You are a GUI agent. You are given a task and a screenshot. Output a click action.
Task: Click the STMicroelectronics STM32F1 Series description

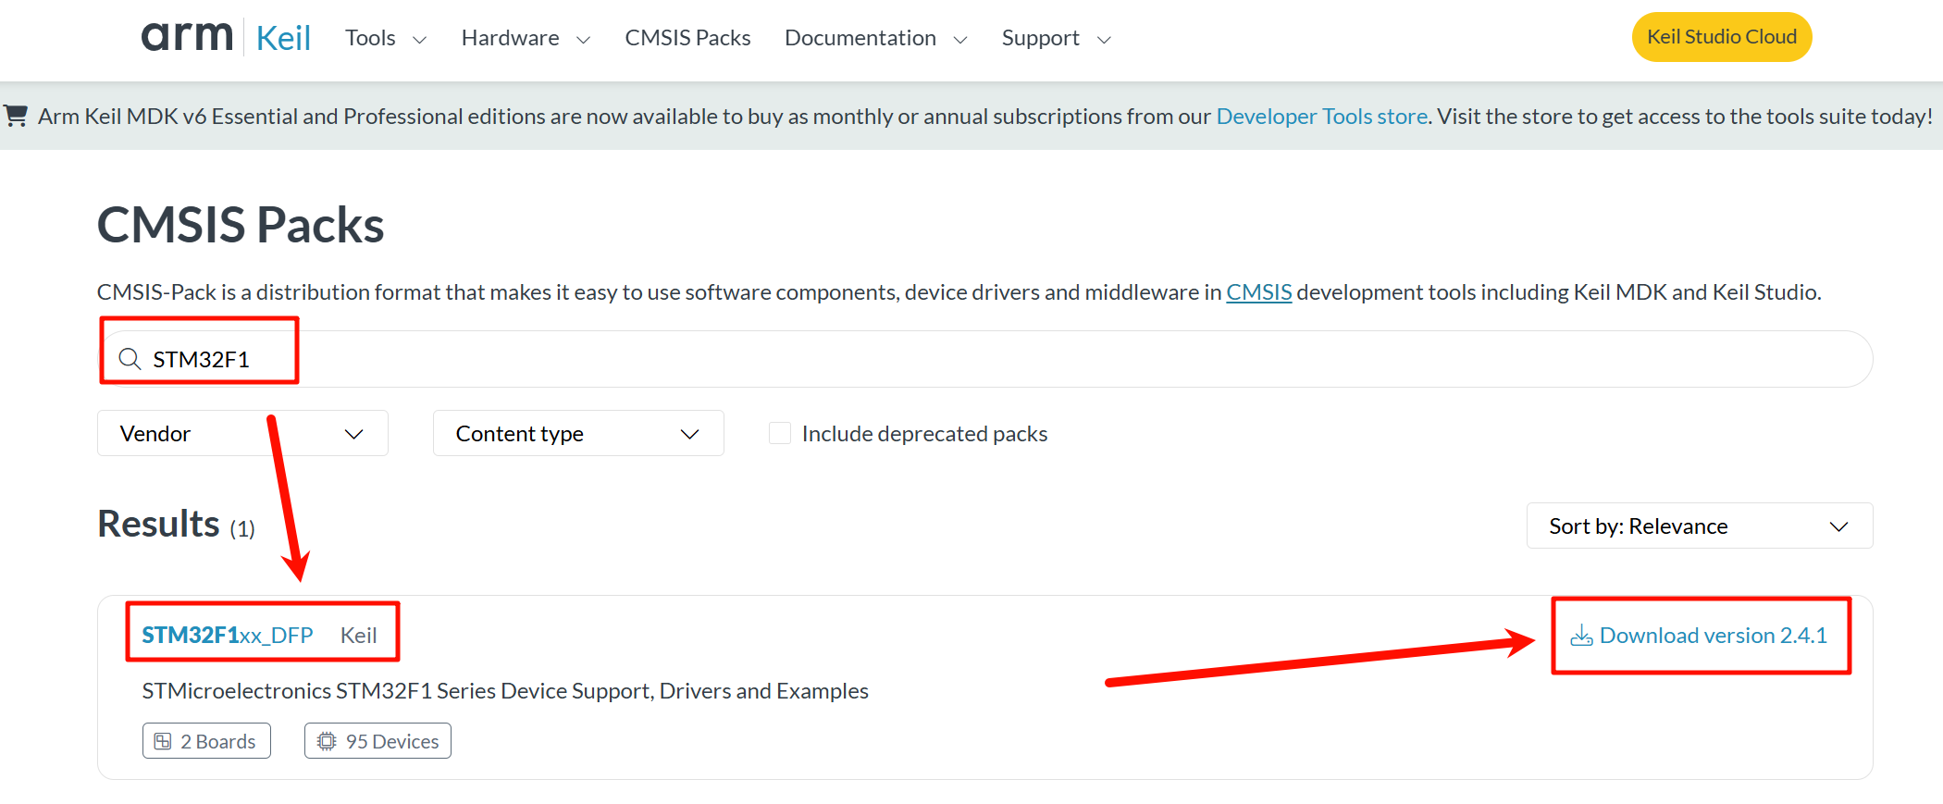click(x=505, y=691)
